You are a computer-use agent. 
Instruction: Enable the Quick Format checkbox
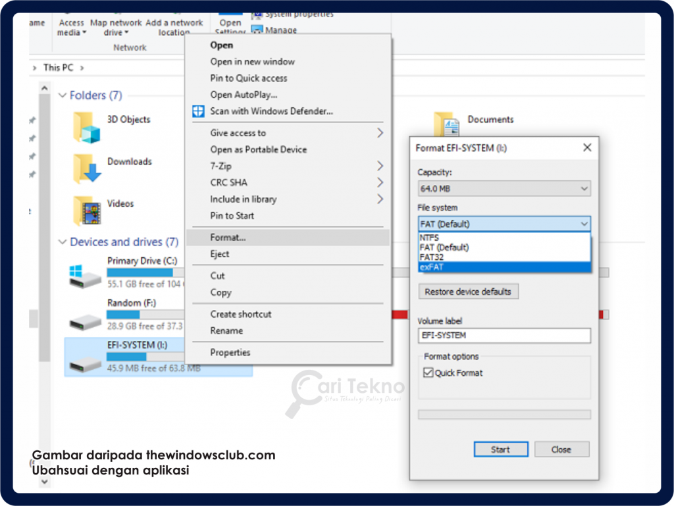pos(427,372)
